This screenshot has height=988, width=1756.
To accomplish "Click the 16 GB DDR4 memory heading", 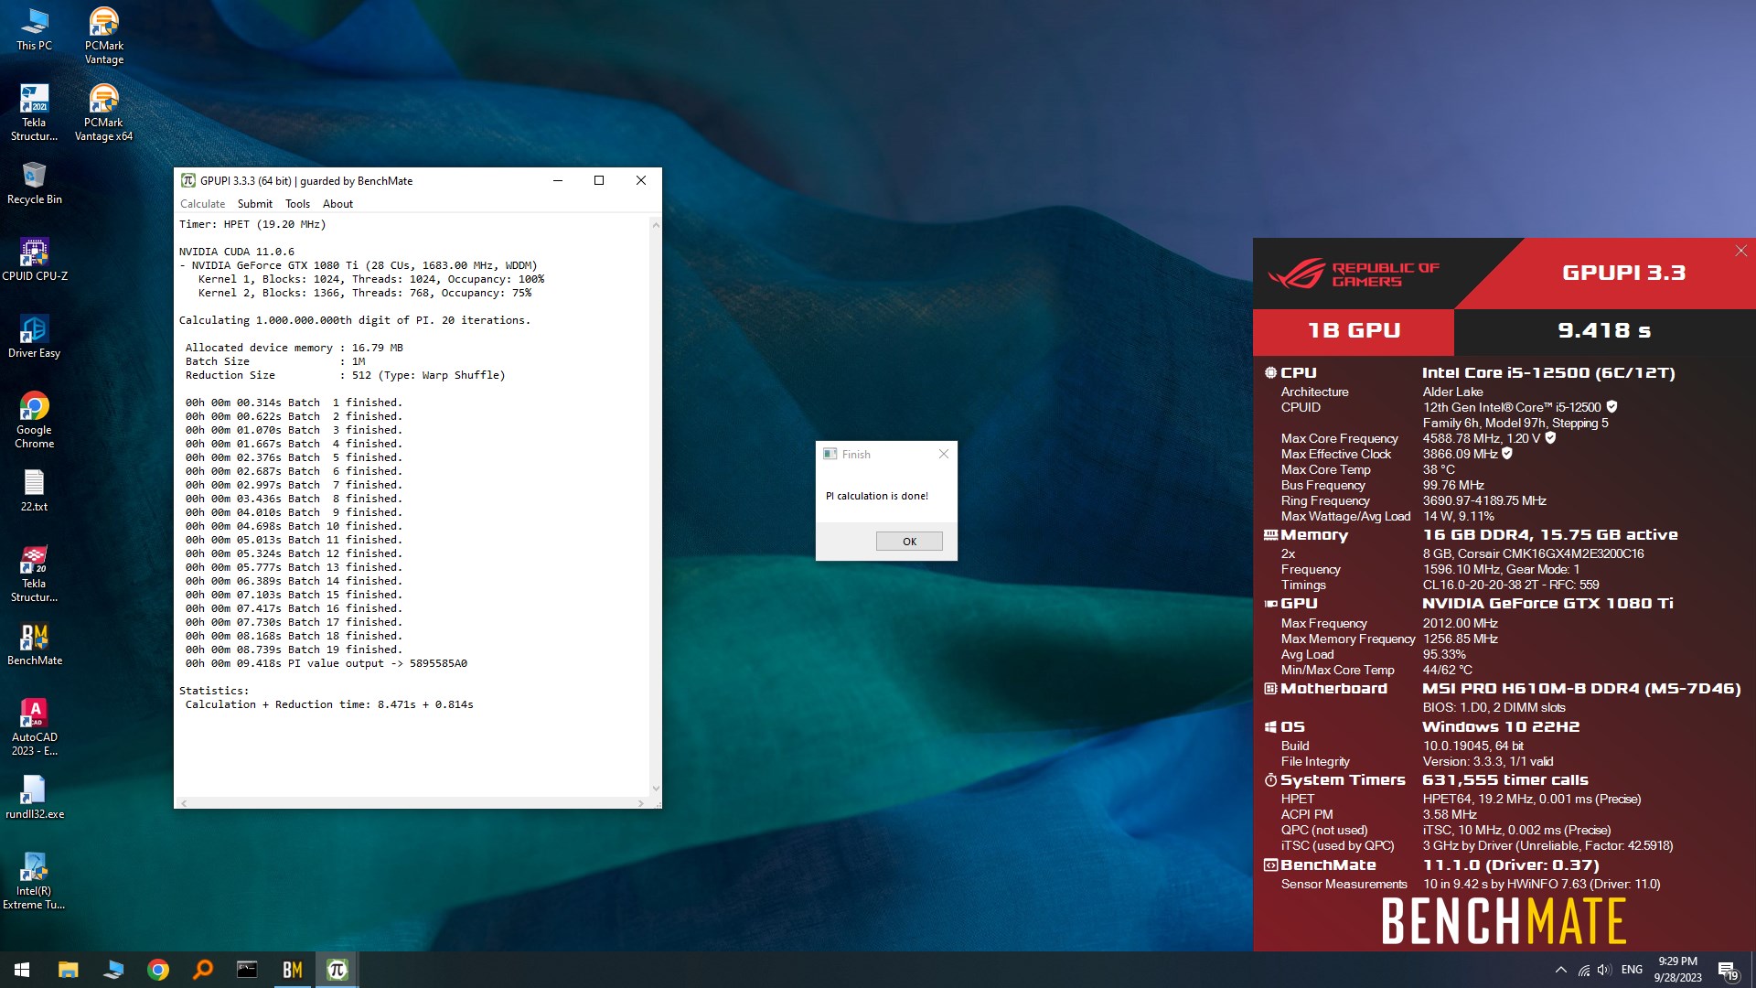I will (1550, 534).
